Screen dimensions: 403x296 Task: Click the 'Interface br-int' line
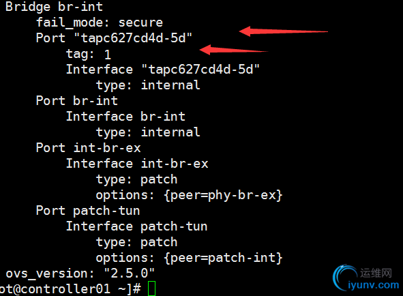125,116
